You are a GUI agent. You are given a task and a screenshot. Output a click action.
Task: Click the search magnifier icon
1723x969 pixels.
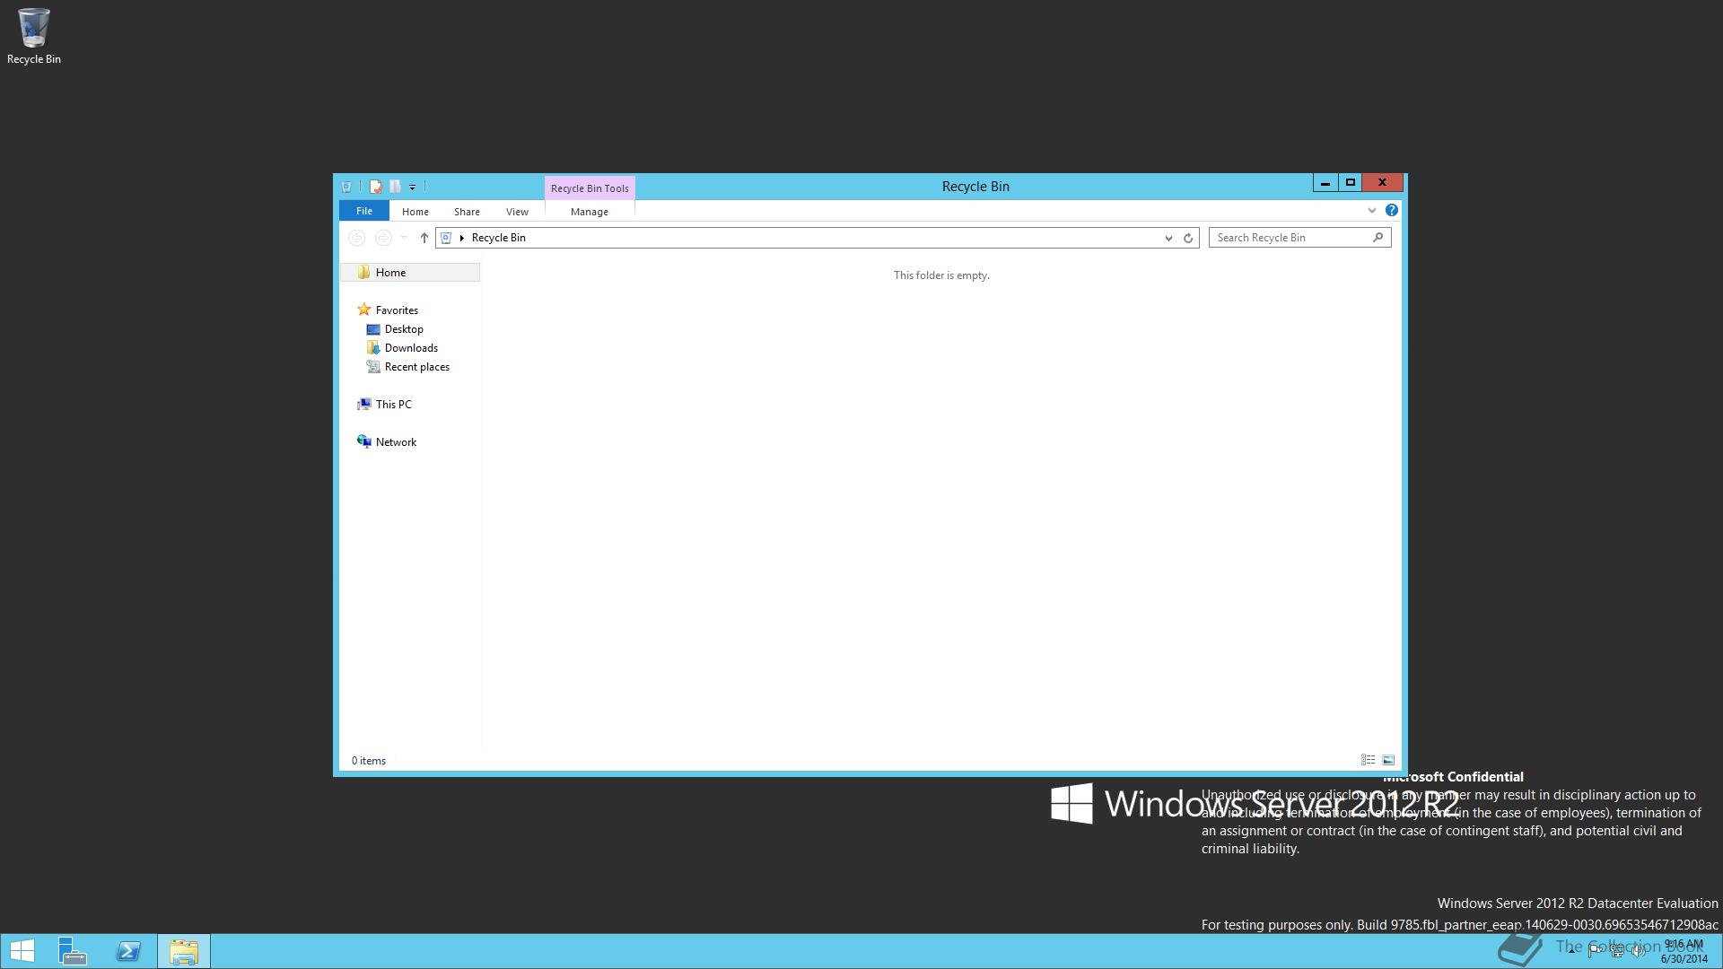pyautogui.click(x=1378, y=237)
